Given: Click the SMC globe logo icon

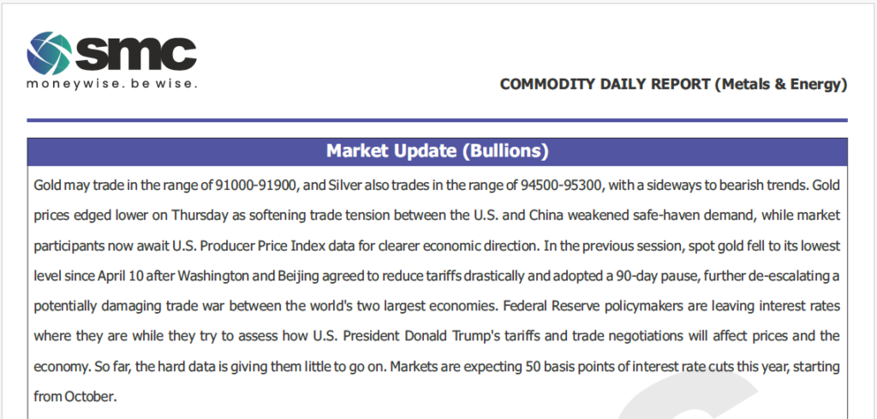Looking at the screenshot, I should pos(49,54).
